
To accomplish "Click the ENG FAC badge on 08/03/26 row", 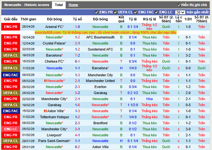I will coord(11,75).
